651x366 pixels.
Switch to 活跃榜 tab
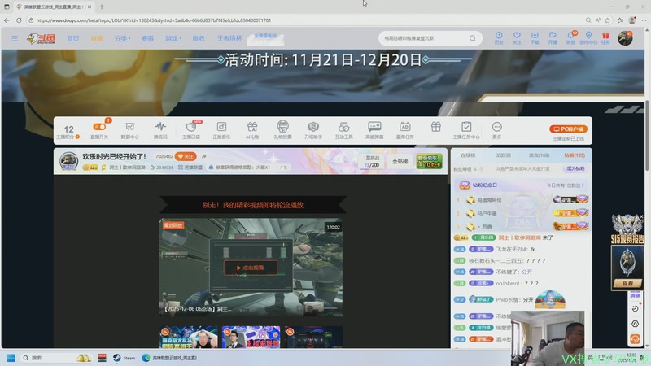point(503,155)
